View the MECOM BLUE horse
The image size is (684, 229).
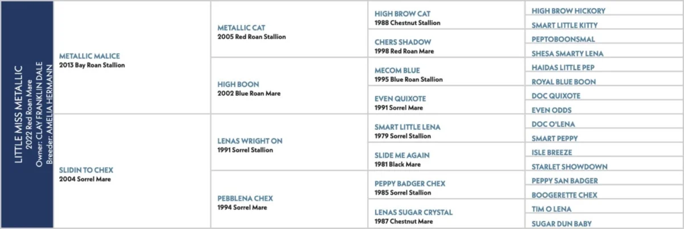(x=397, y=71)
